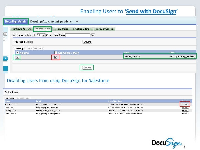Screen dimensions: 200x150
Task: Select the Manage Users tab
Action: click(x=43, y=29)
